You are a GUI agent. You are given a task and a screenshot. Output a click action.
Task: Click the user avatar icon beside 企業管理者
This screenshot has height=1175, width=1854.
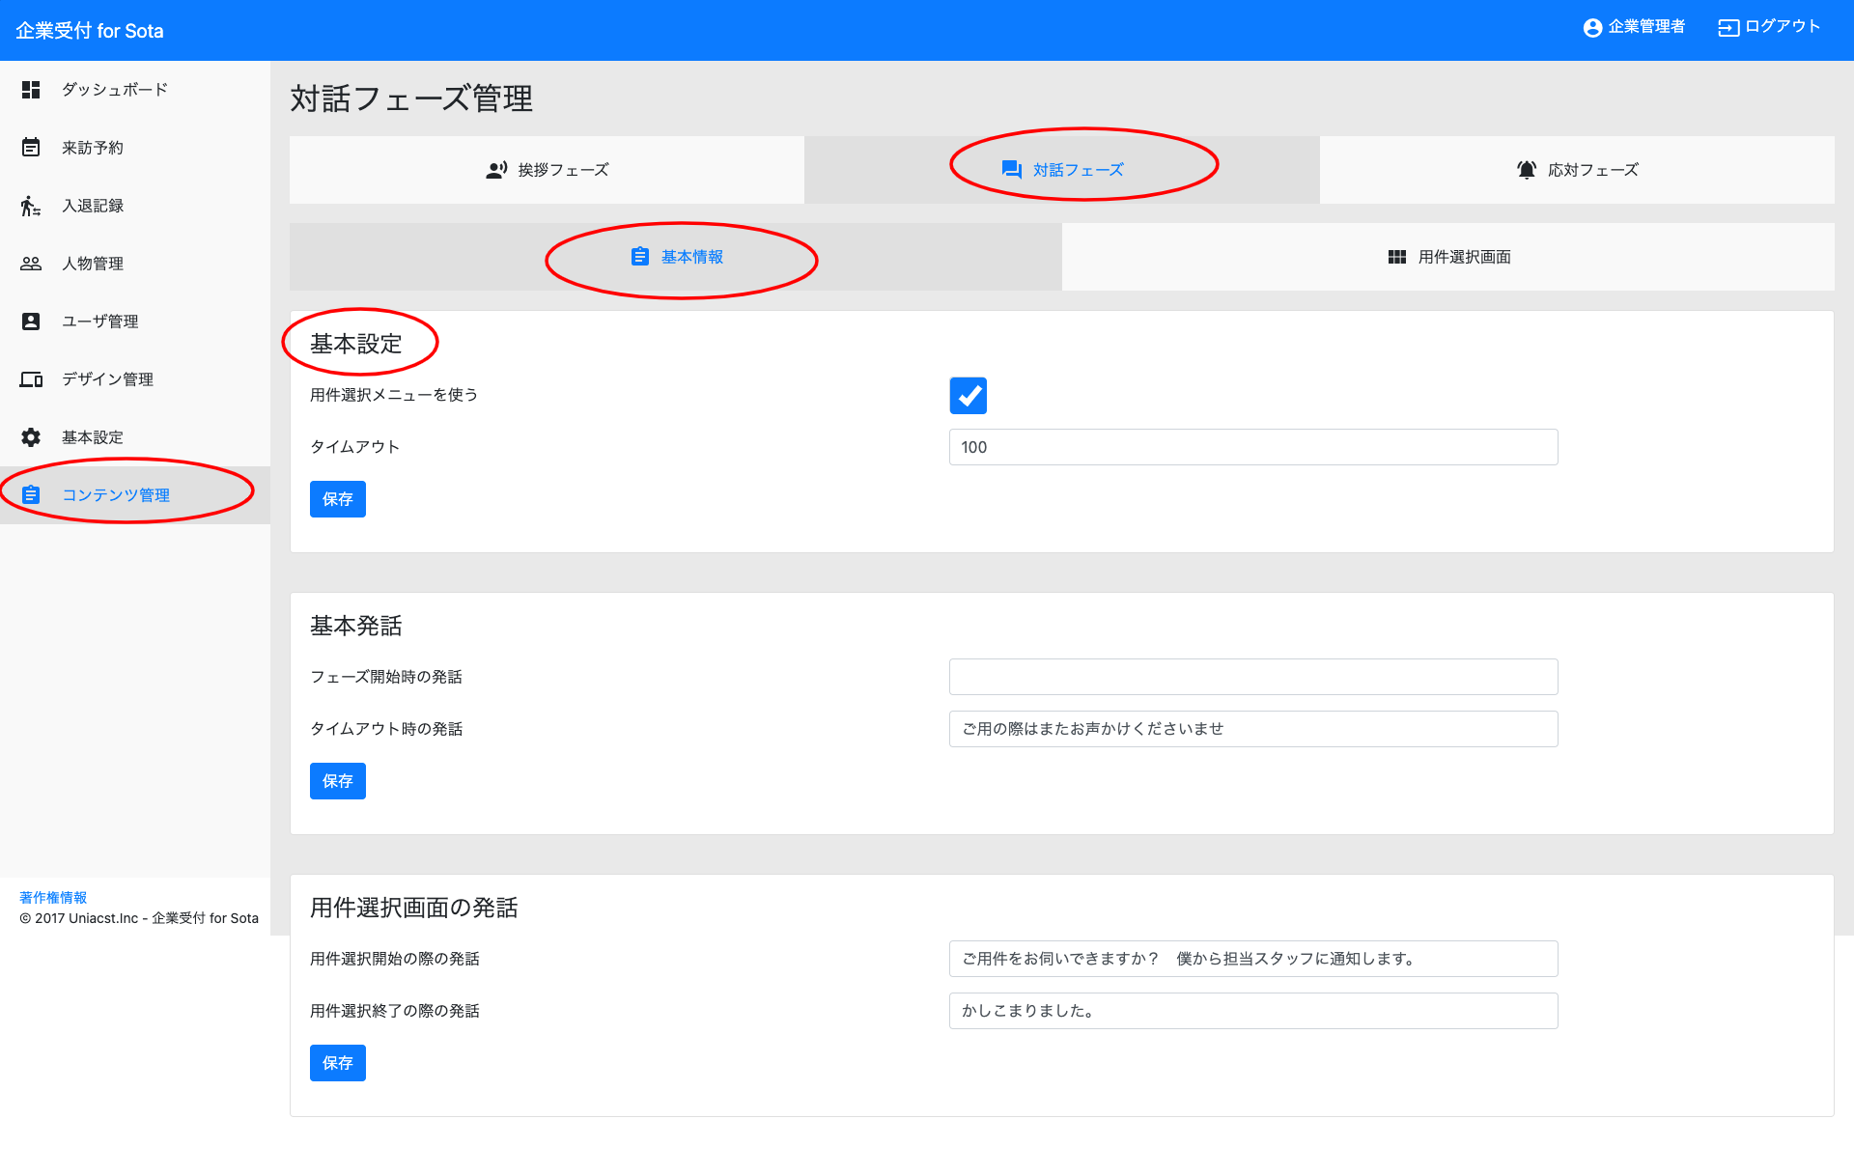1593,28
